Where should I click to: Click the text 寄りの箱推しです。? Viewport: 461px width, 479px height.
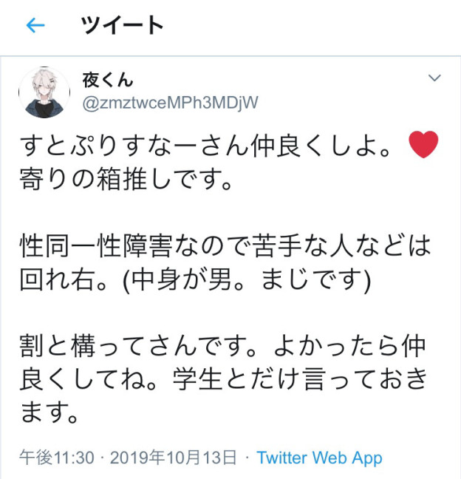pos(126,180)
